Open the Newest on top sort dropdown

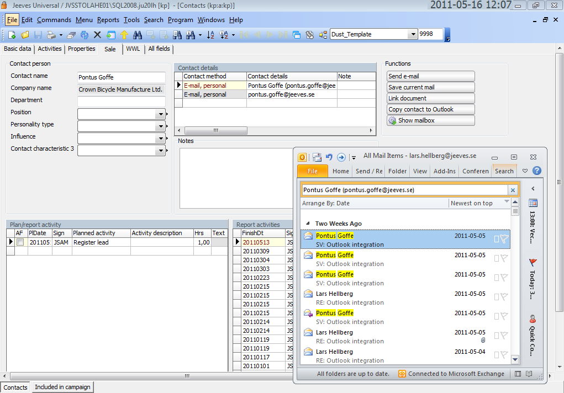pos(507,201)
